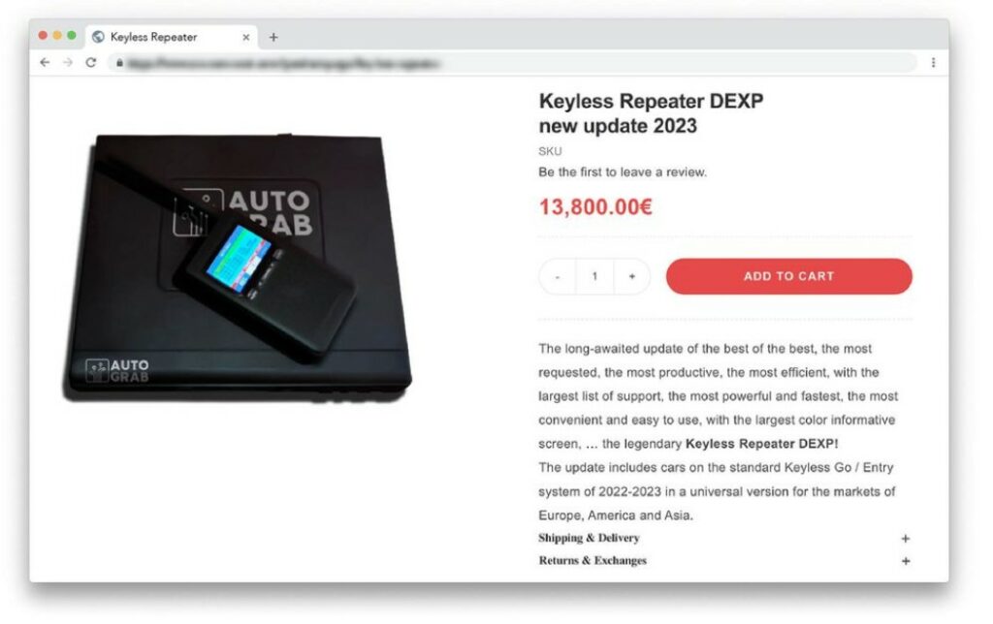Expand the Shipping & Delivery section

(x=725, y=538)
